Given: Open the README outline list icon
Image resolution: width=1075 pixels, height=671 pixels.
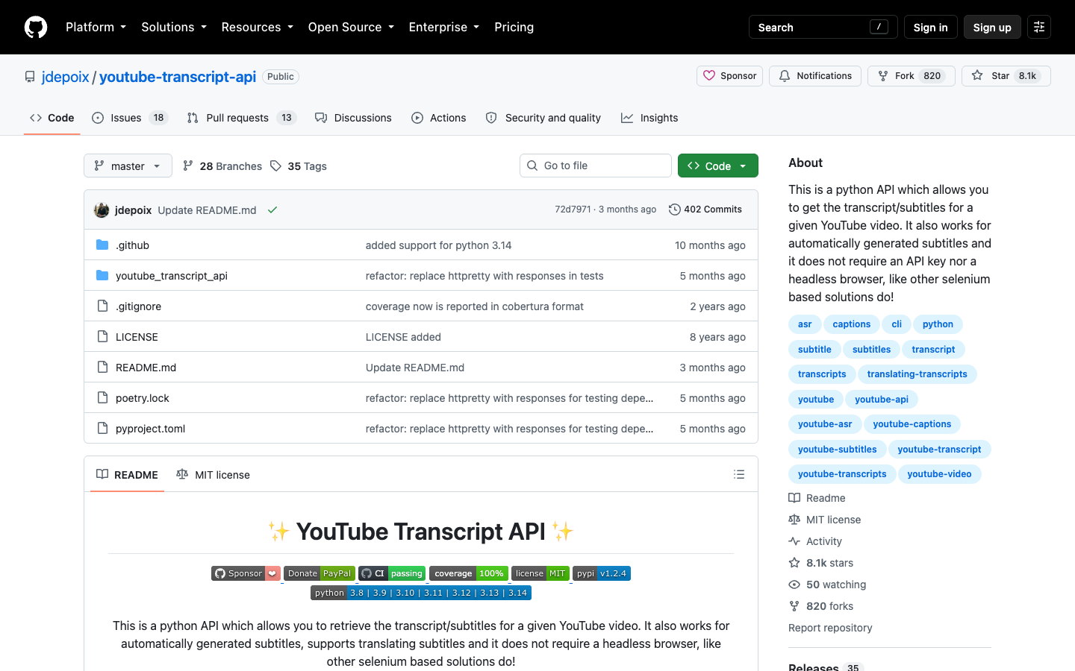Looking at the screenshot, I should (739, 474).
